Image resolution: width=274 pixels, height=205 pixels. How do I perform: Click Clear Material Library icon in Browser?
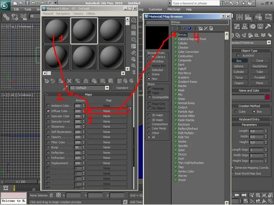pyautogui.click(x=211, y=28)
